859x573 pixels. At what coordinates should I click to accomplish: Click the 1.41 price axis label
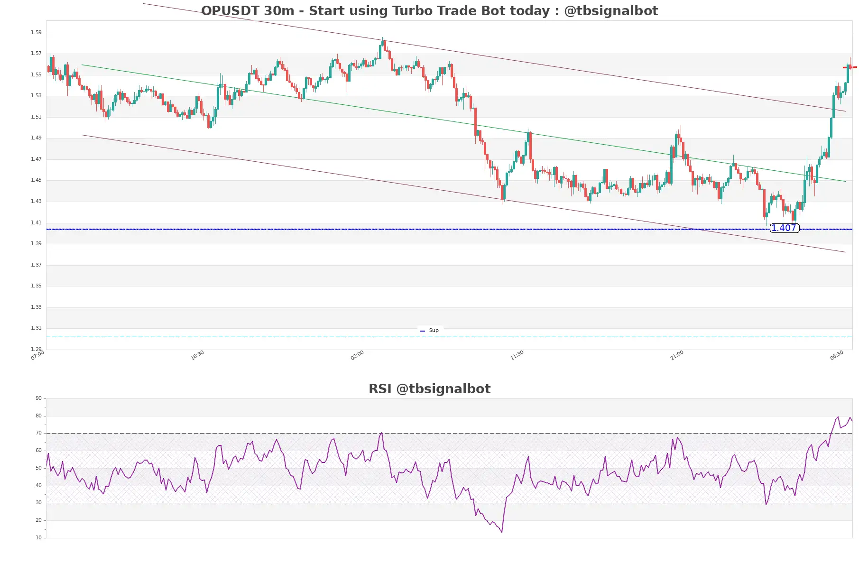pyautogui.click(x=36, y=223)
